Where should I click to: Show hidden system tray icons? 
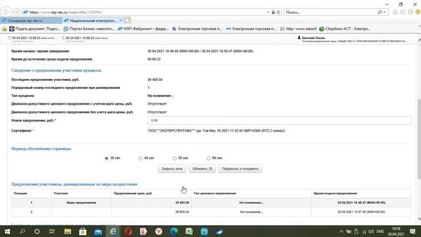click(x=341, y=231)
